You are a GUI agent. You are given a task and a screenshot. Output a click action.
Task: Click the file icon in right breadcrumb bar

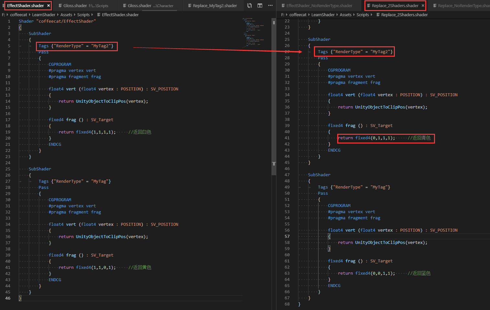point(379,15)
